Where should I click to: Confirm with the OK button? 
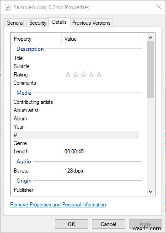(71, 224)
